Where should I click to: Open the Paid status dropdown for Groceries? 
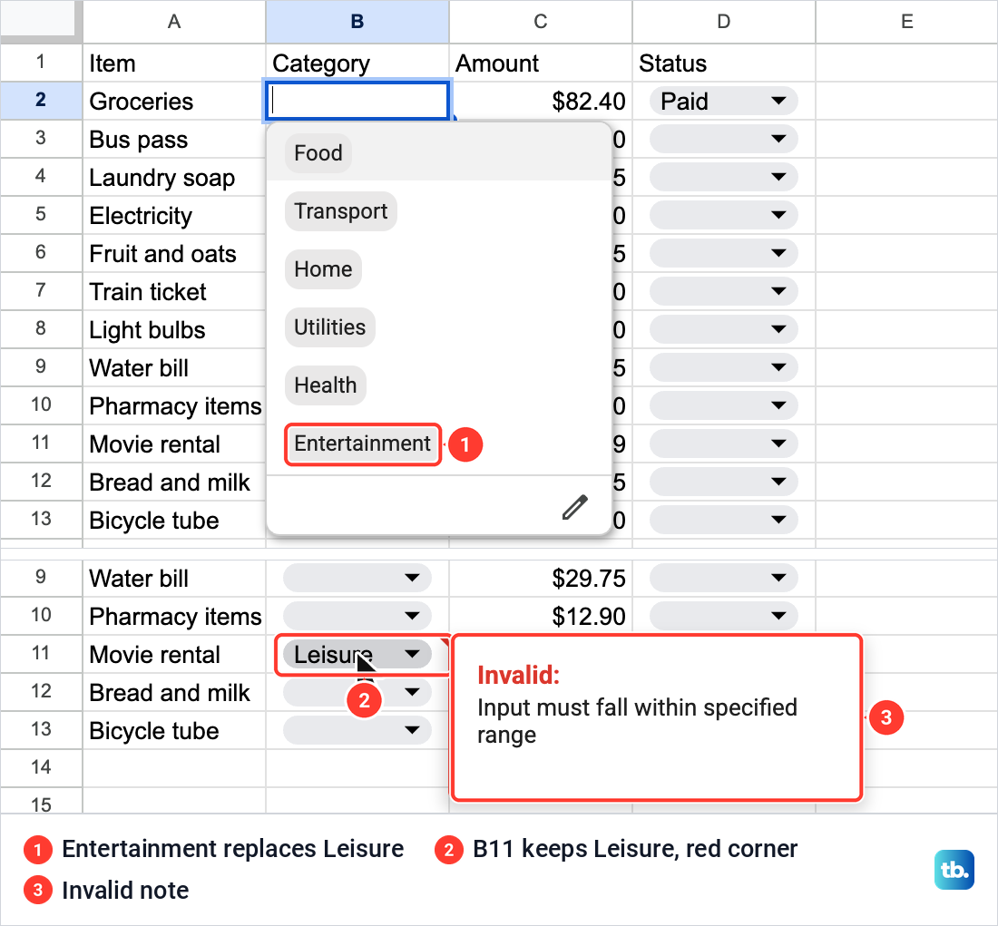click(x=723, y=102)
